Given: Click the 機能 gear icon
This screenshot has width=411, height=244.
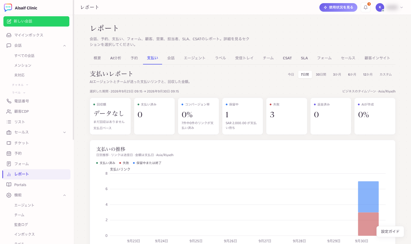Looking at the screenshot, I should click(x=9, y=195).
